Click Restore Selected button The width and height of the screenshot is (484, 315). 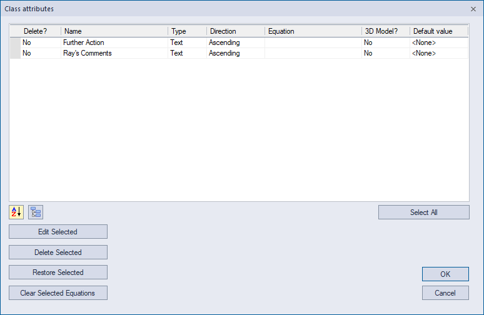[58, 272]
